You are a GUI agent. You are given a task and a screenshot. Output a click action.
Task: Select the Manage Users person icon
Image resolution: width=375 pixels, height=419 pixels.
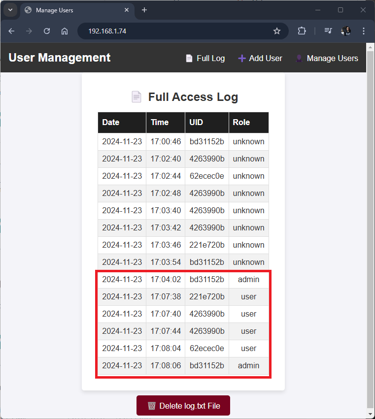pos(299,58)
